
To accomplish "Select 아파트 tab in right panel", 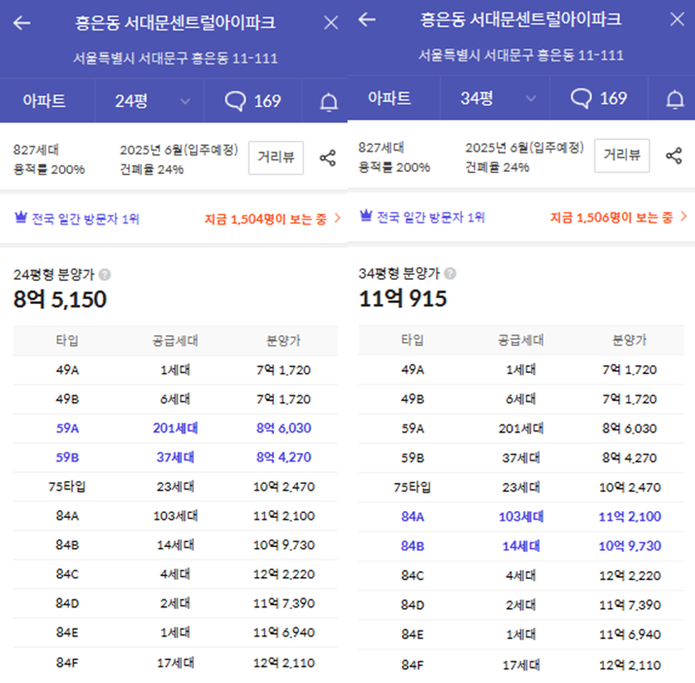I will [x=389, y=98].
